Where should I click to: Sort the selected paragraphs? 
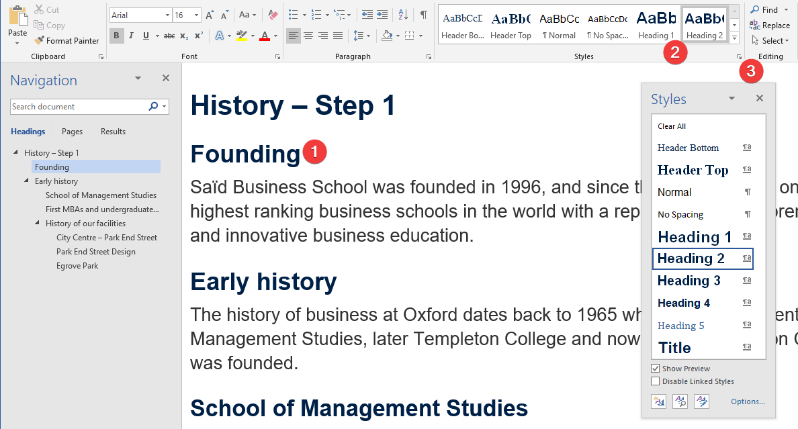(x=403, y=15)
